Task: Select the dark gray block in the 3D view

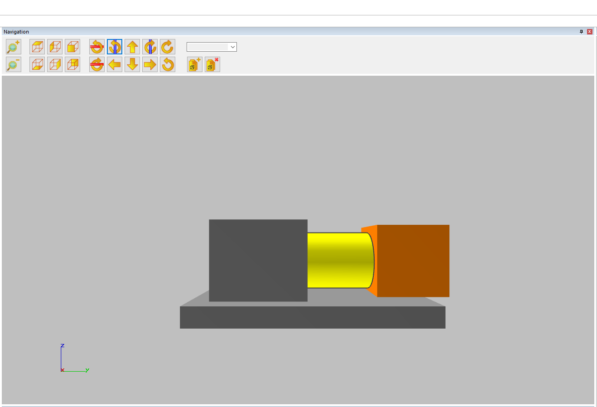Action: (x=258, y=260)
